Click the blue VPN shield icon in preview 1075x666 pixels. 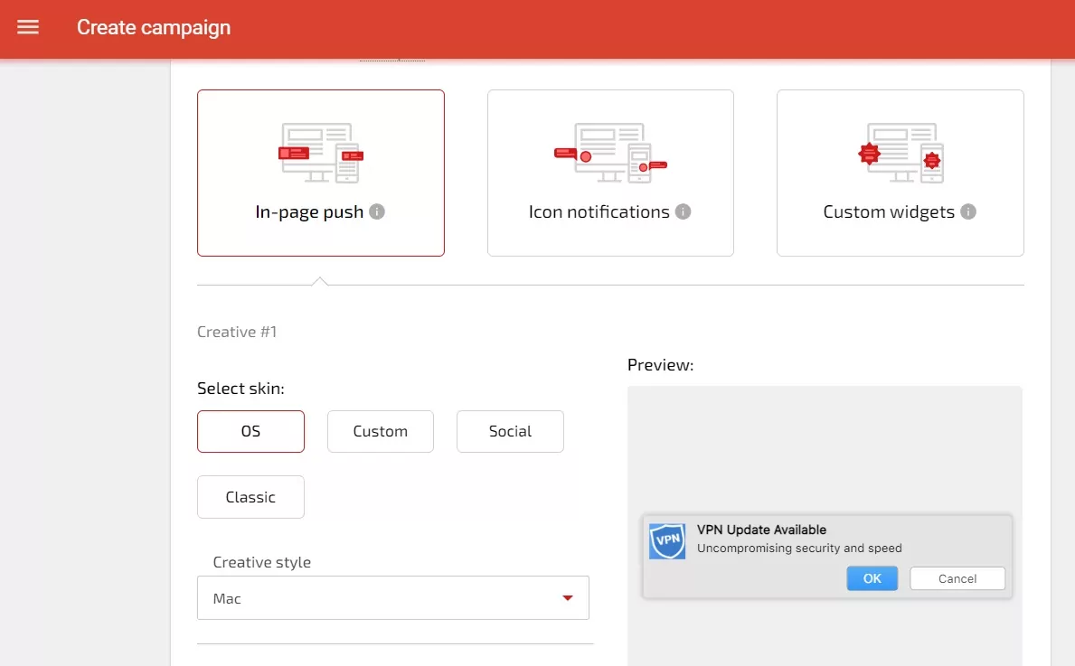pyautogui.click(x=667, y=541)
